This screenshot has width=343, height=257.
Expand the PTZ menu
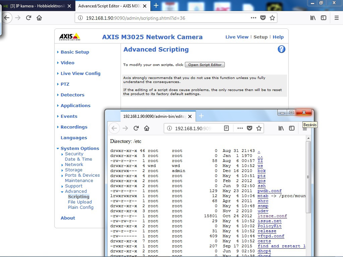[x=65, y=84]
